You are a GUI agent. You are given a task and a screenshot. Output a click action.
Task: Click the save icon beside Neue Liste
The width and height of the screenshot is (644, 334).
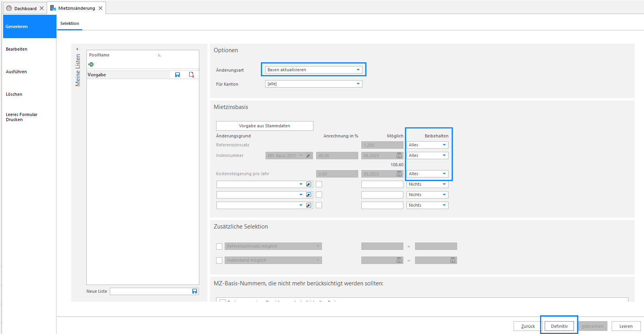click(x=195, y=291)
